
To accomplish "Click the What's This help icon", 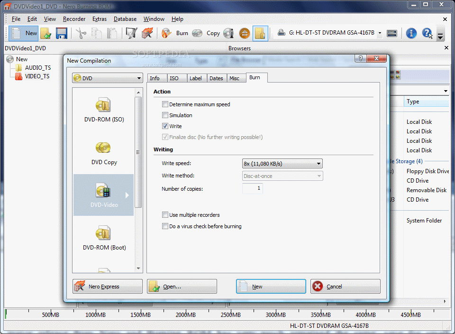I will [x=427, y=33].
